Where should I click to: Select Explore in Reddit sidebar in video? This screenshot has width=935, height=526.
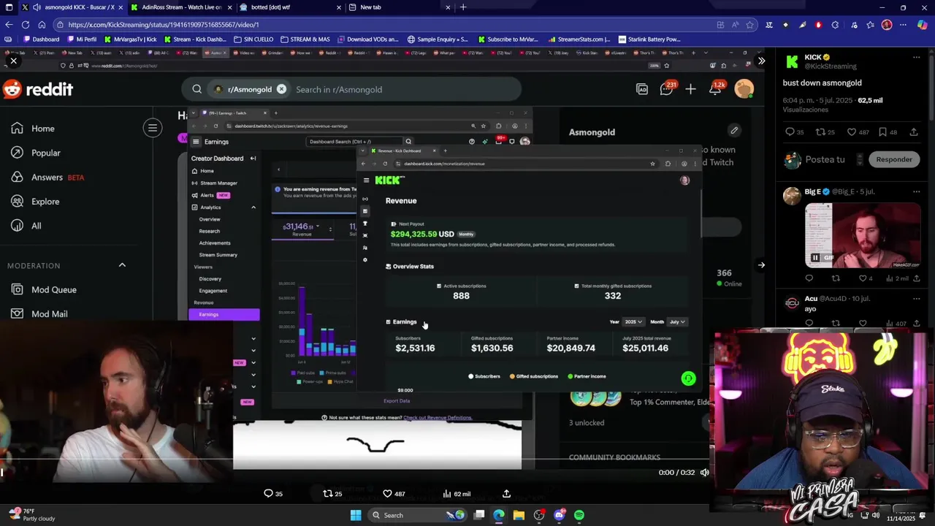pyautogui.click(x=35, y=202)
